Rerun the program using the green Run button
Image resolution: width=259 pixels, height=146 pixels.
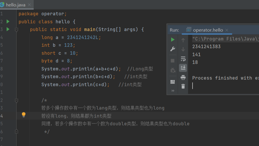tap(173, 39)
